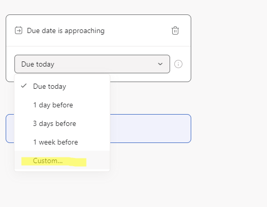Viewport: 267px width, 207px height.
Task: Click the yellow highlight over Custom
Action: [54, 162]
